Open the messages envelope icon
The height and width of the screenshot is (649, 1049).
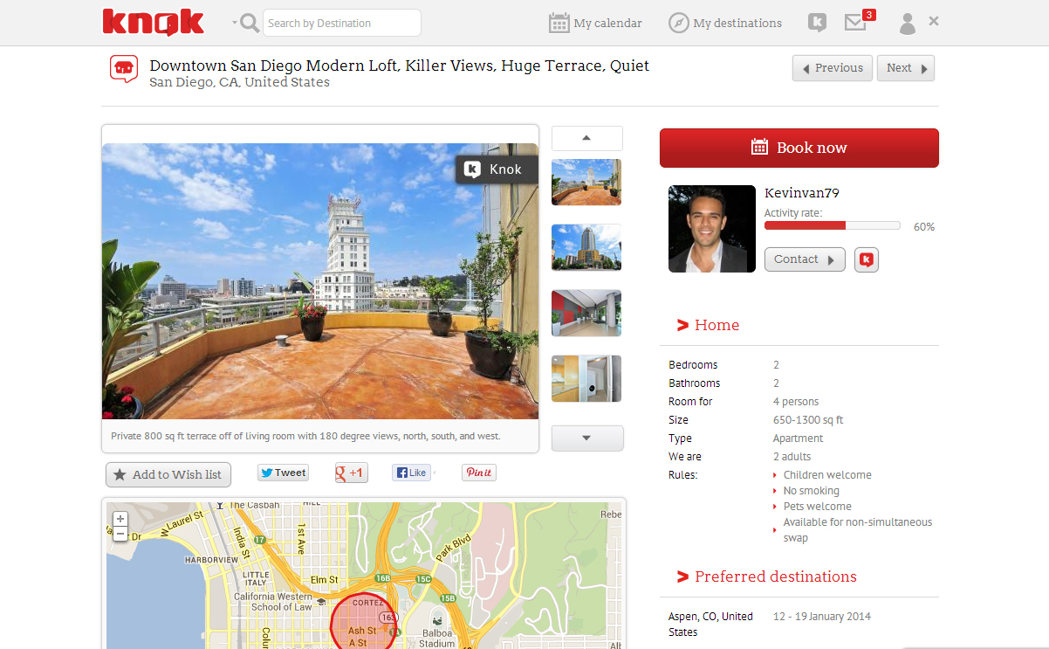coord(855,23)
